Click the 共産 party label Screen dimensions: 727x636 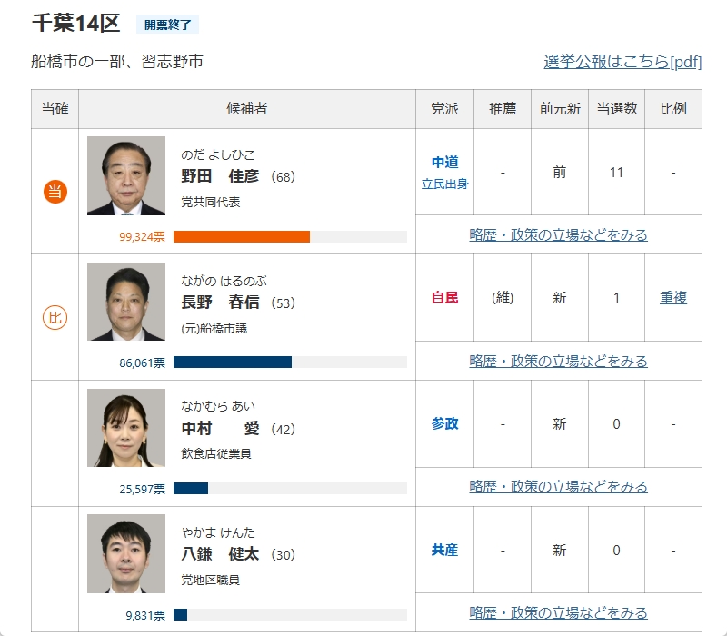pos(445,551)
